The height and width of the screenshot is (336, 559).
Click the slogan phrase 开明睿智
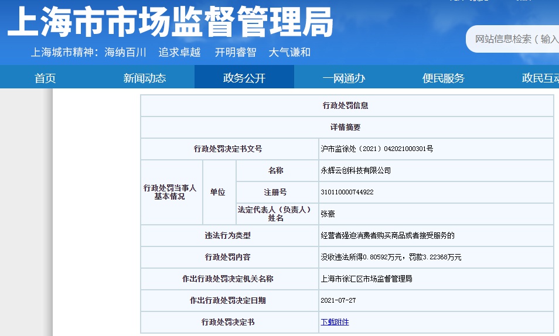pyautogui.click(x=236, y=52)
